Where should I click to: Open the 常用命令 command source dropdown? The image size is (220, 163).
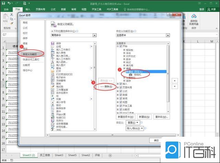pyautogui.click(x=95, y=35)
